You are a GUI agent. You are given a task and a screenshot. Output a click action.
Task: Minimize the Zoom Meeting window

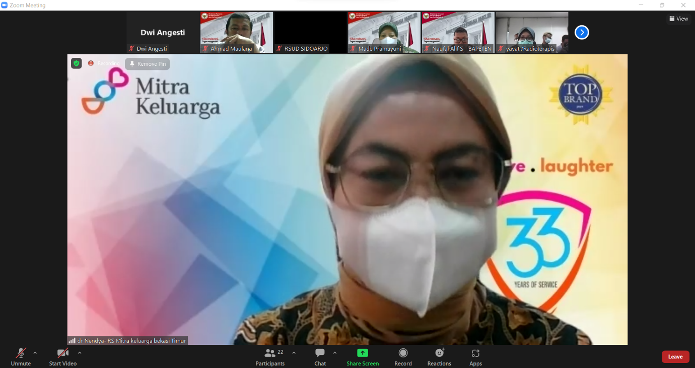point(641,5)
